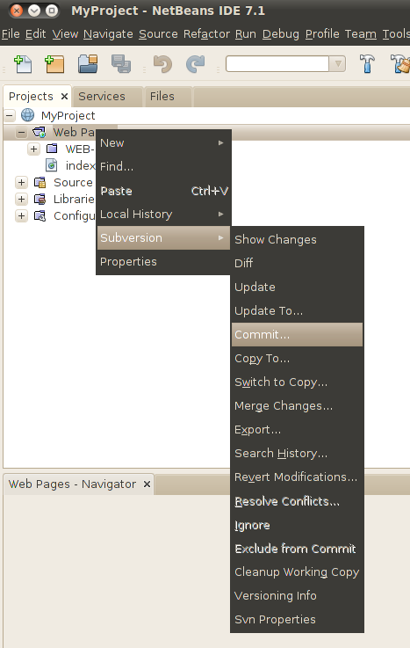
Task: Expand the Libraries node
Action: (21, 199)
